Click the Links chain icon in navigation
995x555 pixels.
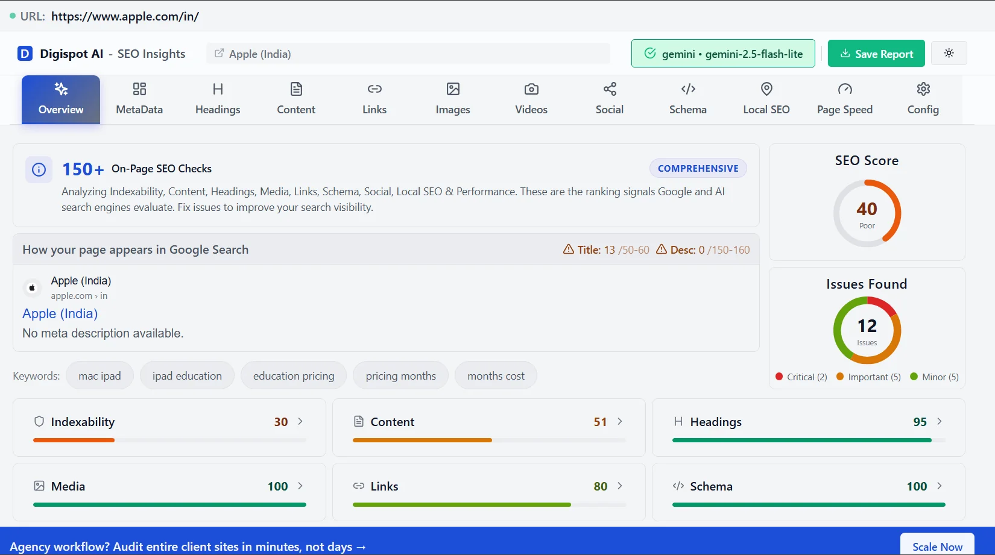coord(374,89)
